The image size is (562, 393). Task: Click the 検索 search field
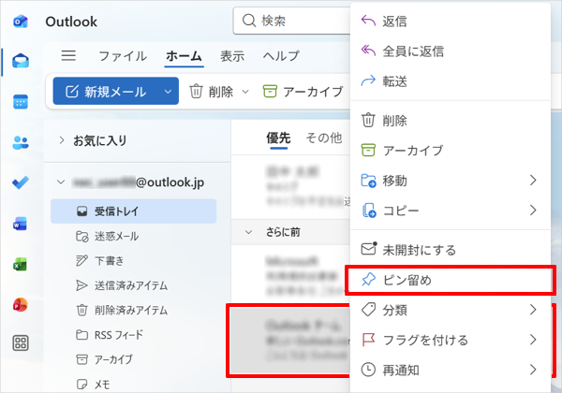pos(291,21)
